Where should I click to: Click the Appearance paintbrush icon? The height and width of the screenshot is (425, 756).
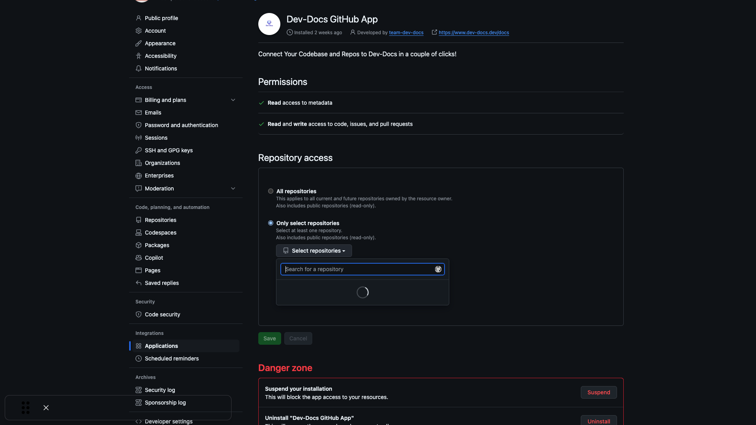point(139,43)
